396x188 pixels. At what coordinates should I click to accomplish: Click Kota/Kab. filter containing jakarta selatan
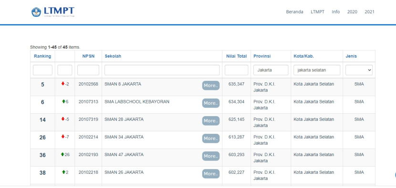[317, 70]
